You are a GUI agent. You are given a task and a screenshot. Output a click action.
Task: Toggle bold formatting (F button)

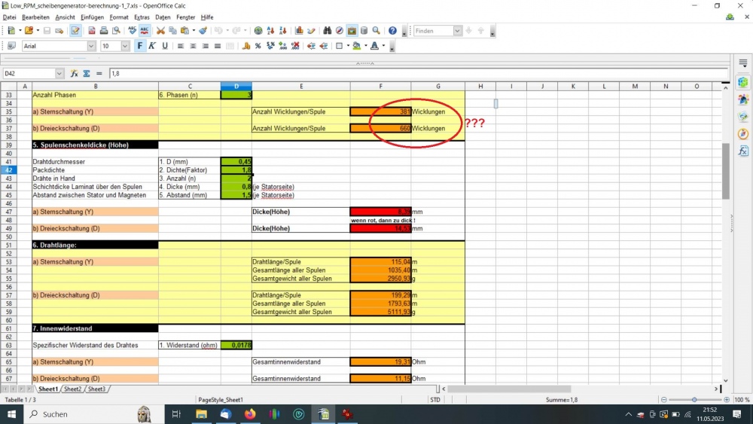click(139, 46)
